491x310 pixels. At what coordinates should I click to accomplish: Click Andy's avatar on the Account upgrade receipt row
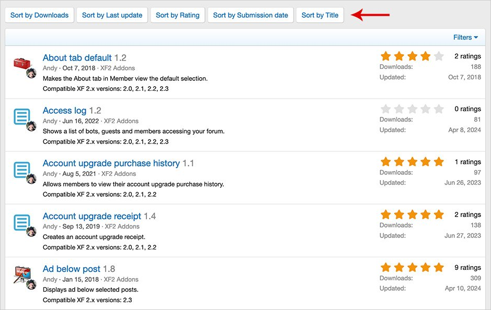coord(31,231)
